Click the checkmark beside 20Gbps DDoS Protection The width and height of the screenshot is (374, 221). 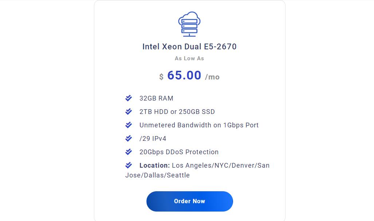[x=129, y=152]
